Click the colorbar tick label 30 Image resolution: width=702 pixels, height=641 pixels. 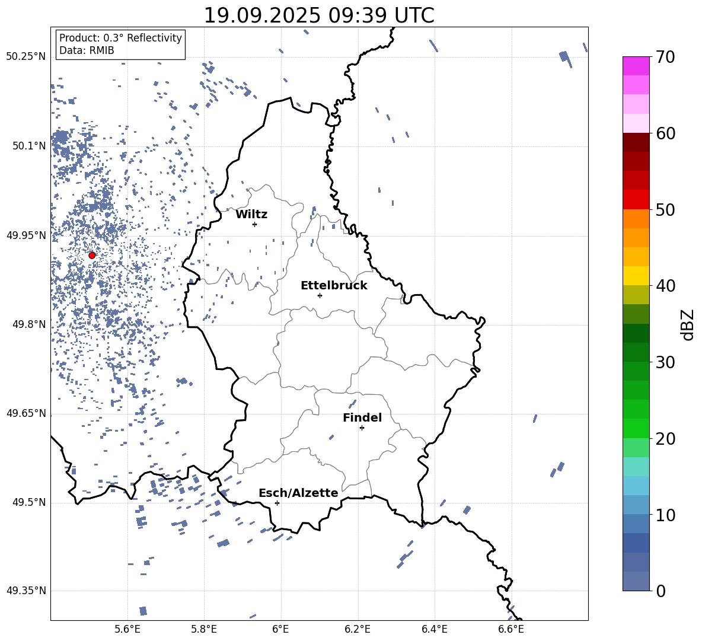(665, 362)
